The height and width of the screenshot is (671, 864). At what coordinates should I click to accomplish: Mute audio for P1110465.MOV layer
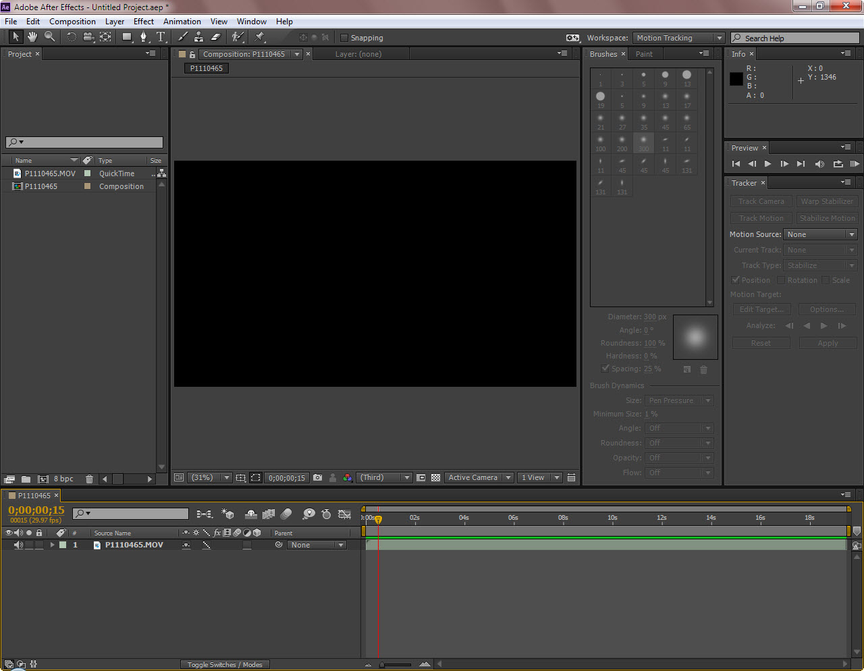18,545
